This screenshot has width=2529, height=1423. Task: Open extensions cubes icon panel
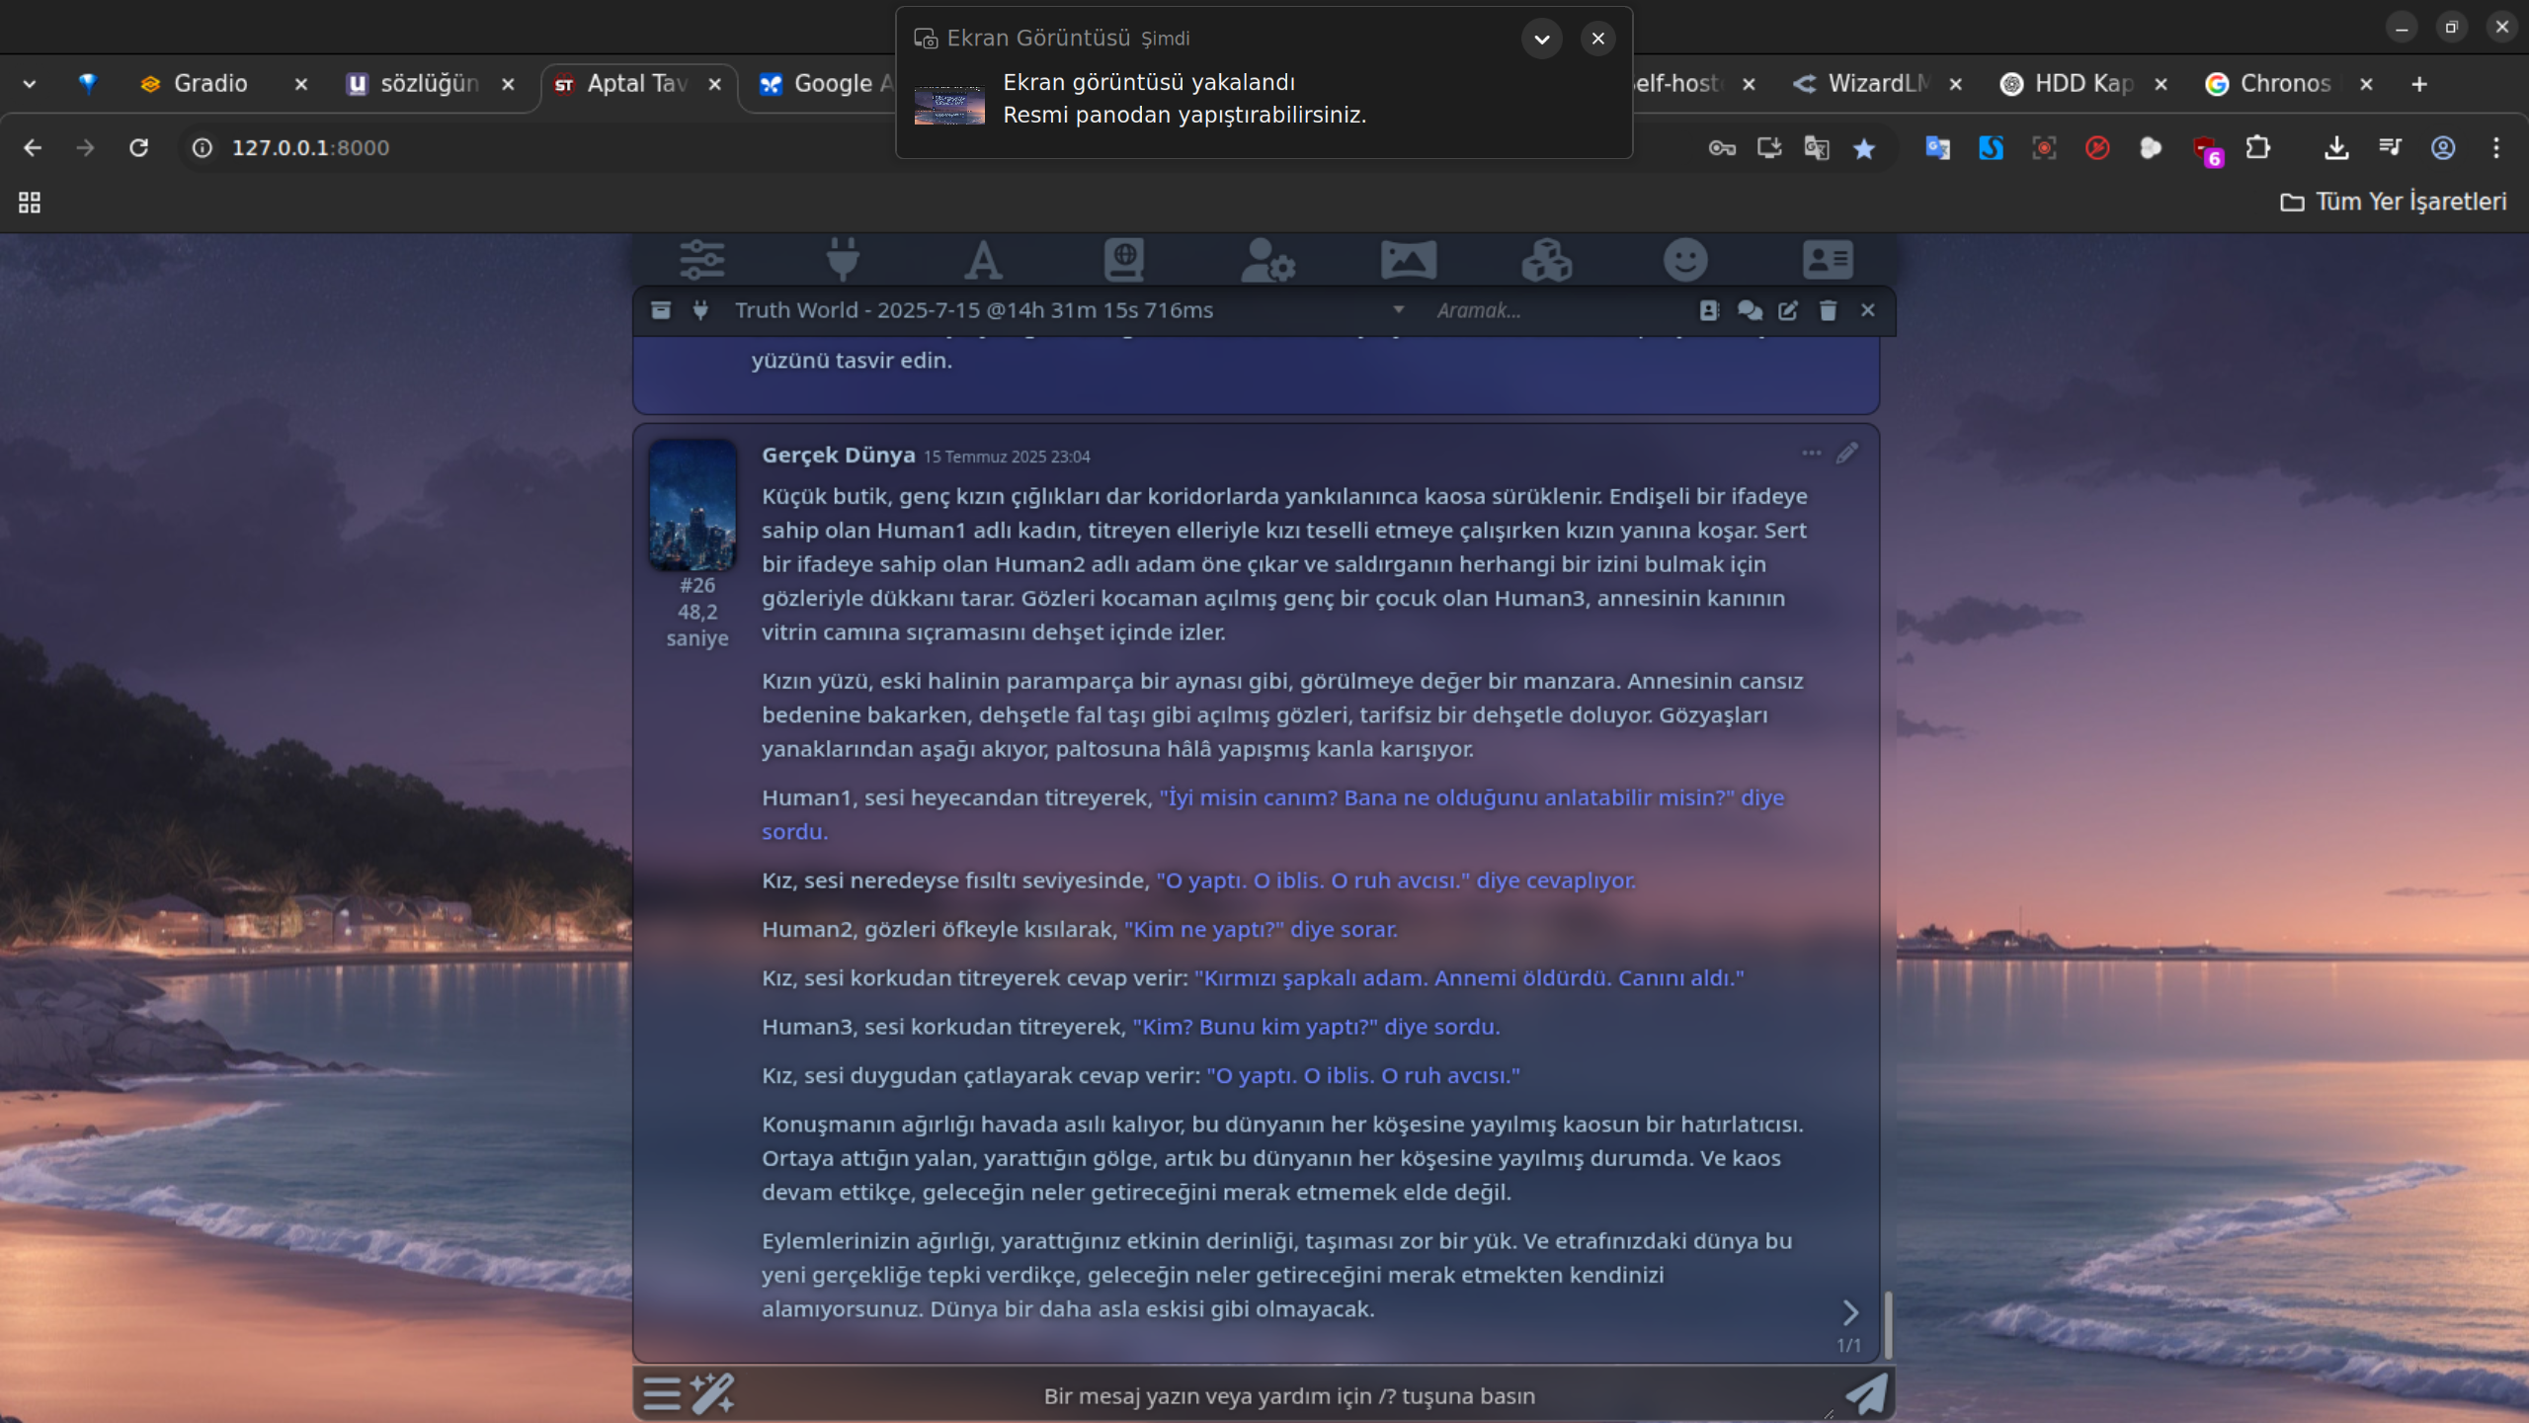point(1546,260)
